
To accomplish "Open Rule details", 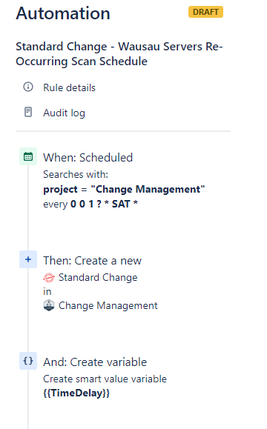I will pos(69,87).
